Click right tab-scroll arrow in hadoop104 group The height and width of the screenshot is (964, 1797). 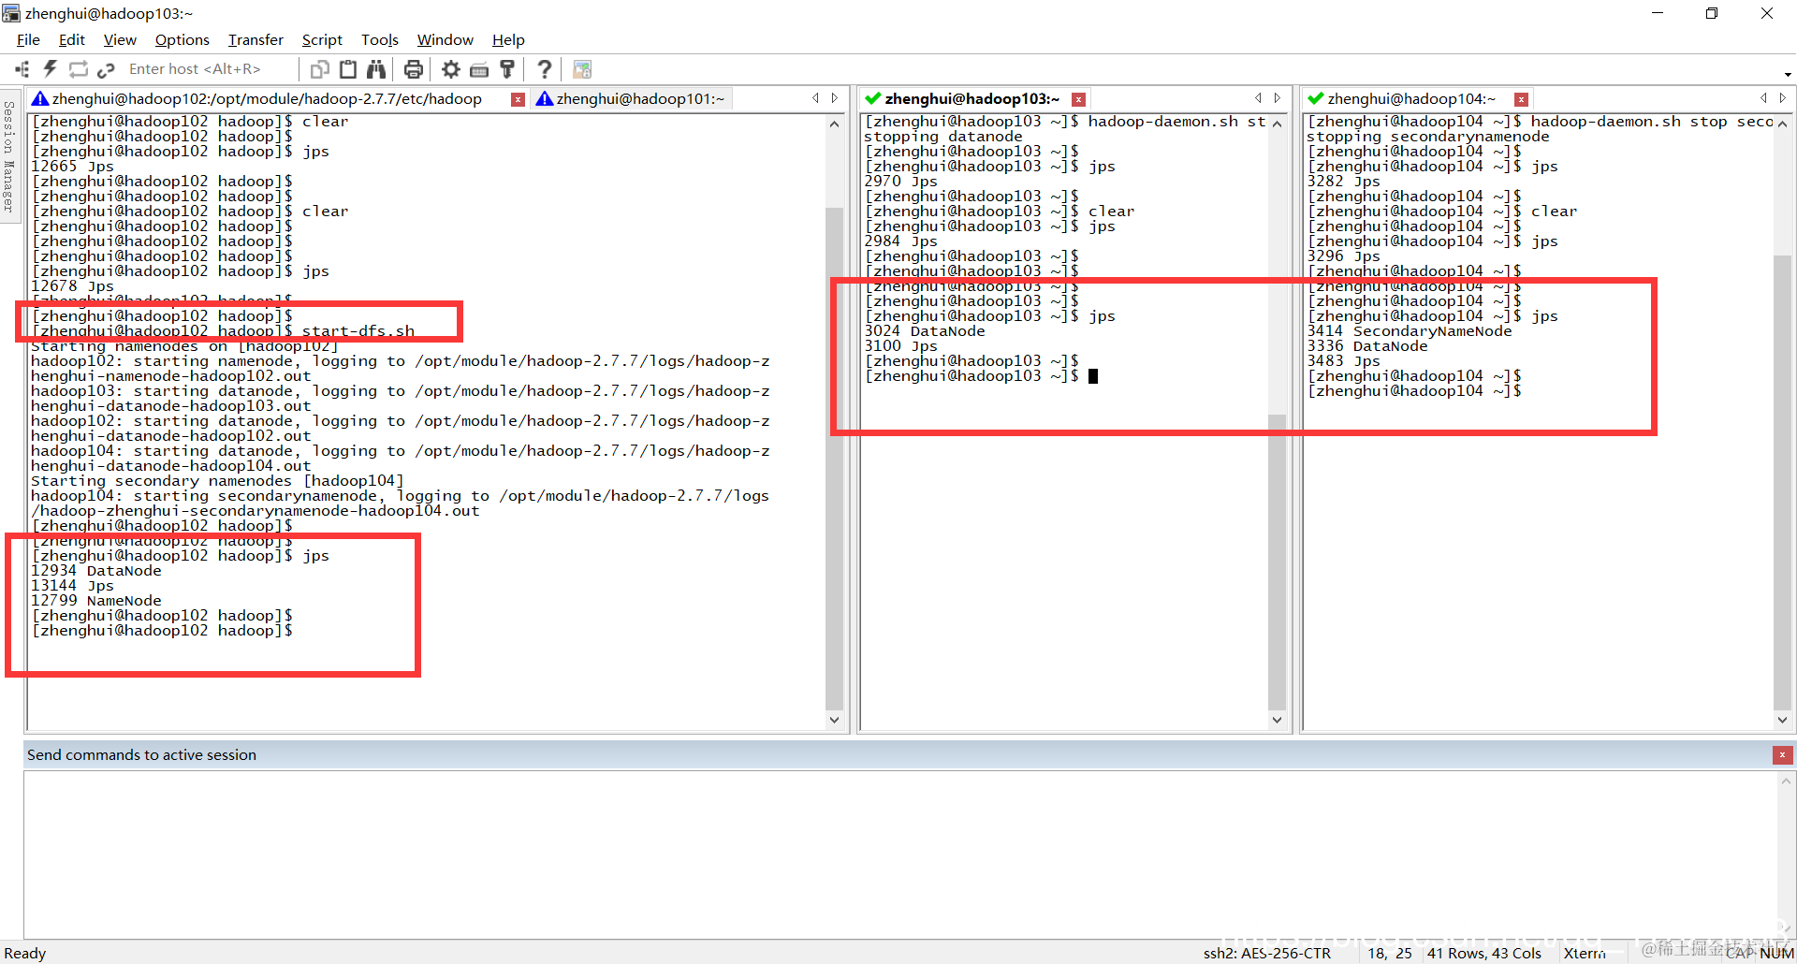(x=1783, y=98)
